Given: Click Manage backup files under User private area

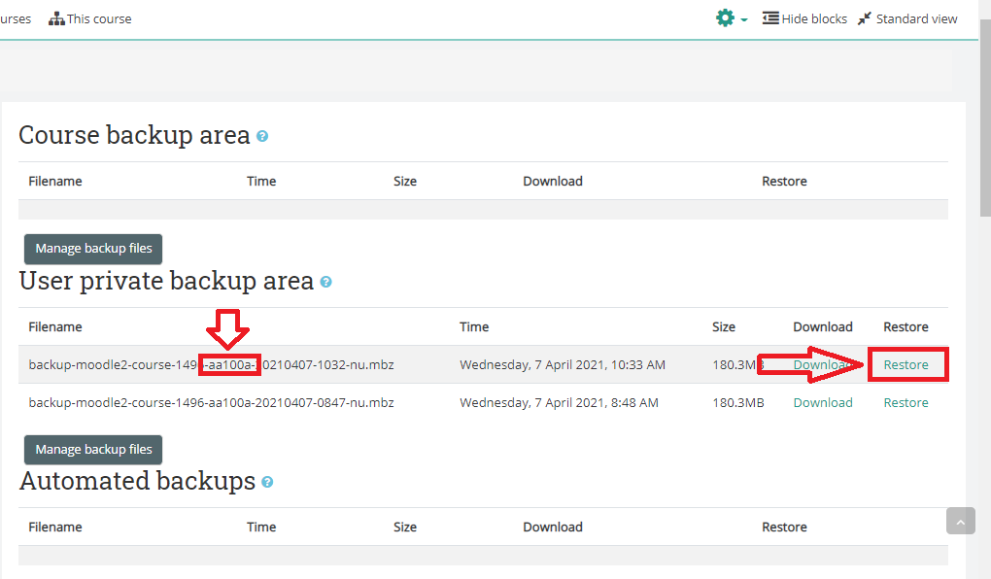Looking at the screenshot, I should tap(93, 450).
